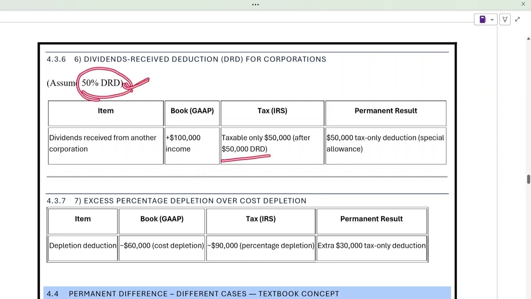Expand the notebook dropdown chevron
531x299 pixels.
click(492, 20)
